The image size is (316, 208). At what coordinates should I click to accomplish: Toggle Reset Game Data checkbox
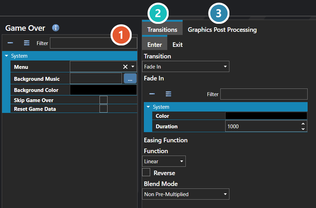(x=104, y=108)
